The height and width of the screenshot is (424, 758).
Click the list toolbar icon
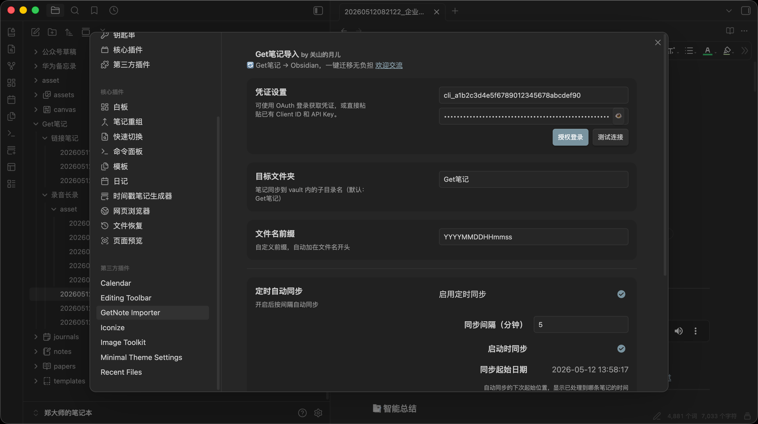point(689,50)
